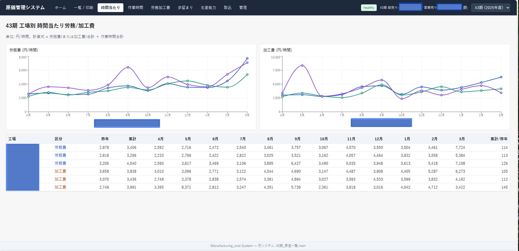The image size is (519, 251).
Task: Click the 工場 column header
Action: [12, 139]
